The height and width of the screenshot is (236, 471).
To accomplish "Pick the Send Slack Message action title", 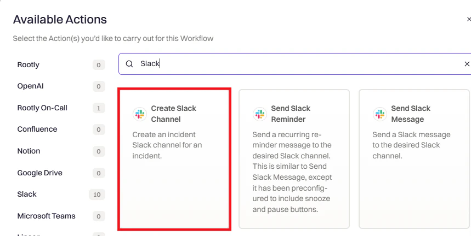I will [x=411, y=114].
